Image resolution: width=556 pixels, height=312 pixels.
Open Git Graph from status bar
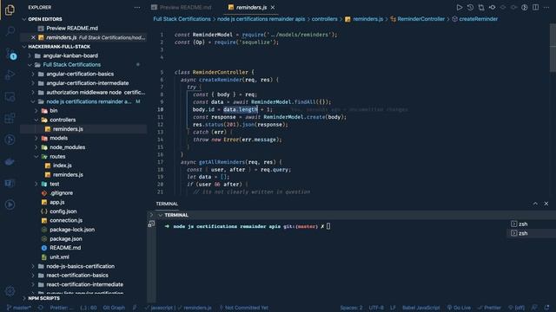click(x=114, y=308)
